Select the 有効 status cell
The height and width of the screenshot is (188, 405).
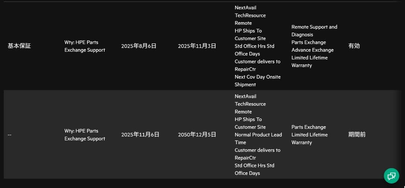point(354,46)
